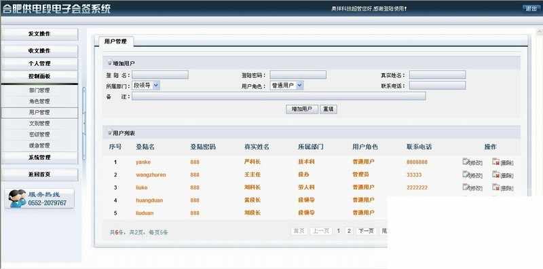Open 文别管理 in the sidebar
Screen dimensions: 543x269
tap(39, 124)
